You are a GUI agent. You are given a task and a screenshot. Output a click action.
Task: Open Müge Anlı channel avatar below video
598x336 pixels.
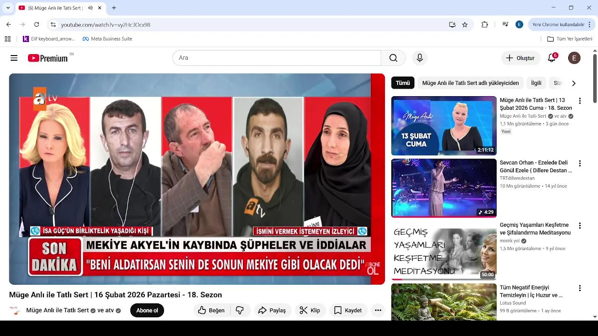(14, 310)
